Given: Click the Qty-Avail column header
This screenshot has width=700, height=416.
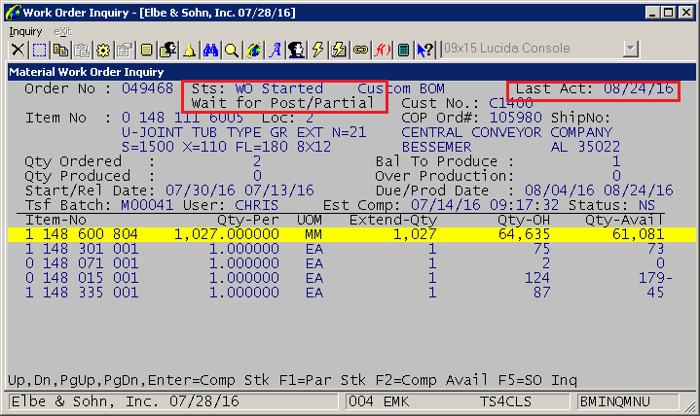Looking at the screenshot, I should [625, 220].
